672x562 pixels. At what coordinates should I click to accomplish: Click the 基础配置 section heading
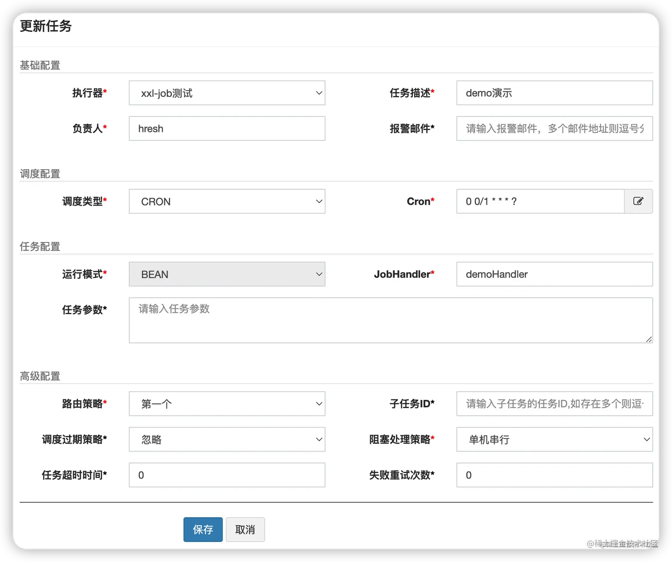[x=40, y=65]
